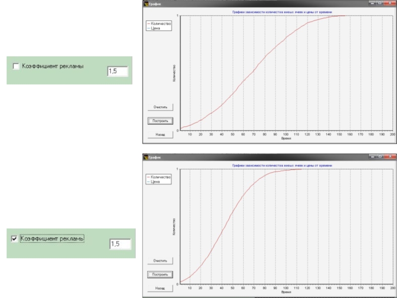Click the vertical Количество axis label in bottom chart
397x298 pixels.
click(x=174, y=226)
